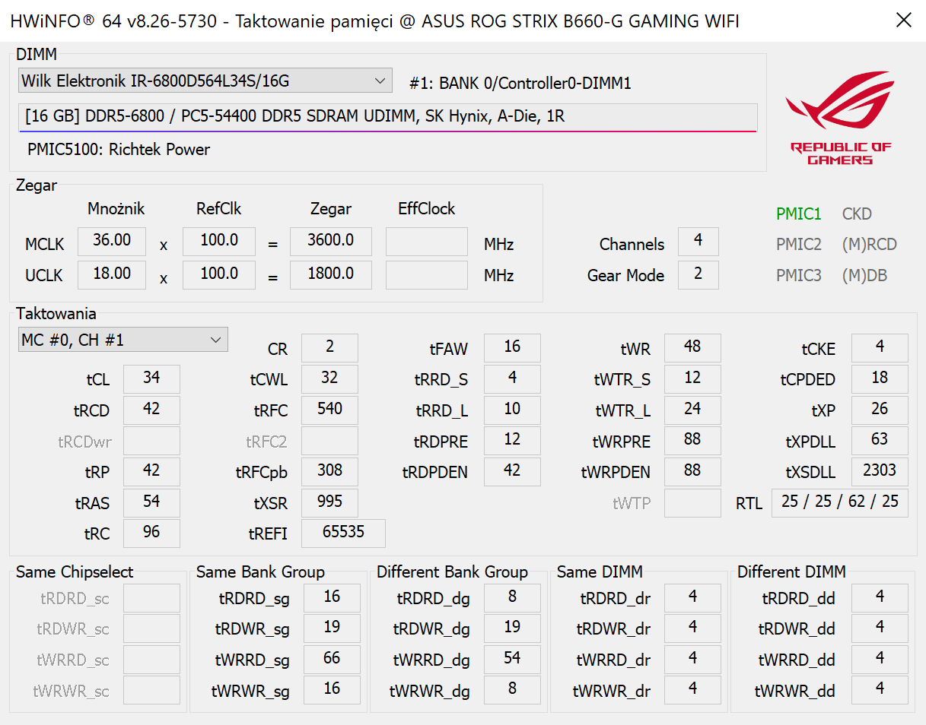Click the MCLK multiplier value field
Image resolution: width=926 pixels, height=725 pixels.
coord(112,241)
